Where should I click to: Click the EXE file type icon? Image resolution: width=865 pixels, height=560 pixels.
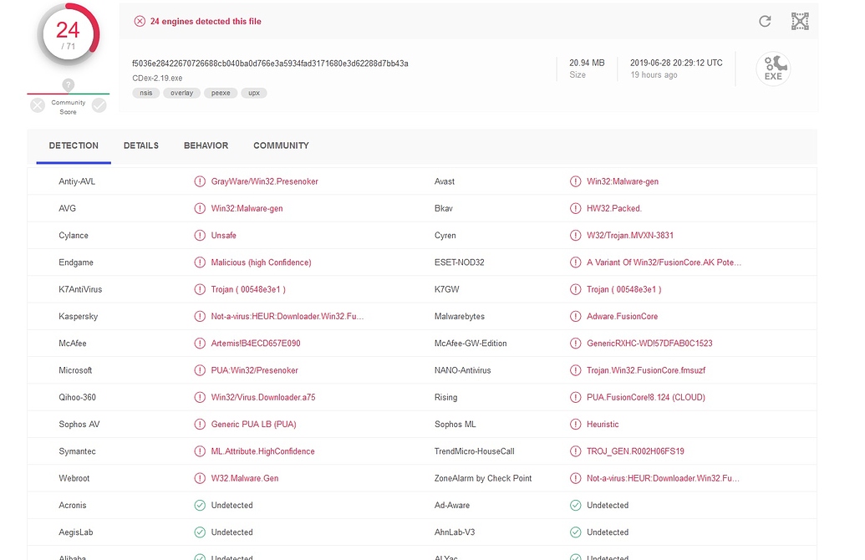(773, 69)
